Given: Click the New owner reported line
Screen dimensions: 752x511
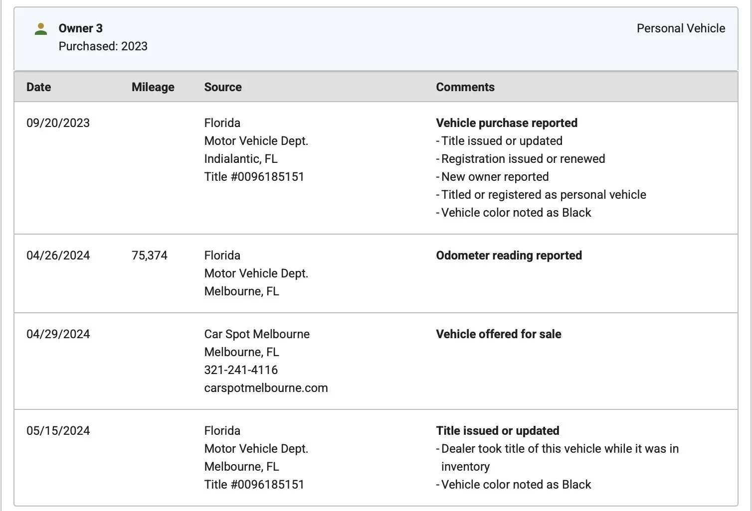Looking at the screenshot, I should point(495,177).
